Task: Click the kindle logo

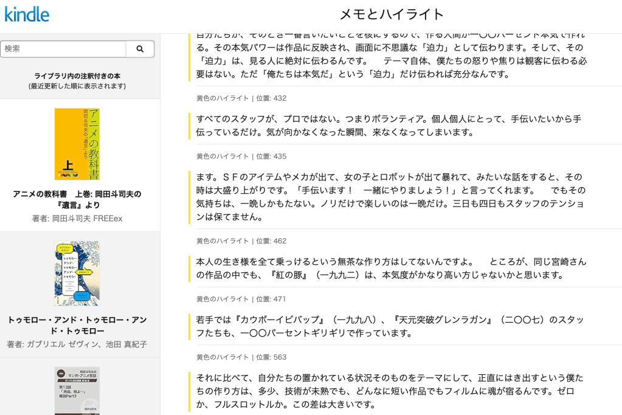Action: 26,12
